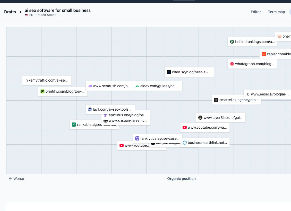The width and height of the screenshot is (291, 211).
Task: Open the whatagraph.com/blog... node
Action: pyautogui.click(x=252, y=64)
